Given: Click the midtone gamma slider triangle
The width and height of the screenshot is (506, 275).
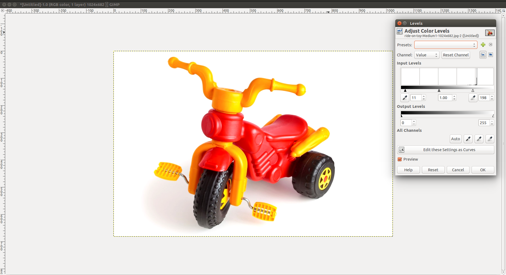Looking at the screenshot, I should coord(439,90).
